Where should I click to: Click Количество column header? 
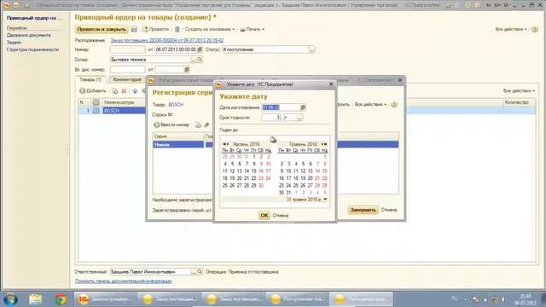[517, 102]
